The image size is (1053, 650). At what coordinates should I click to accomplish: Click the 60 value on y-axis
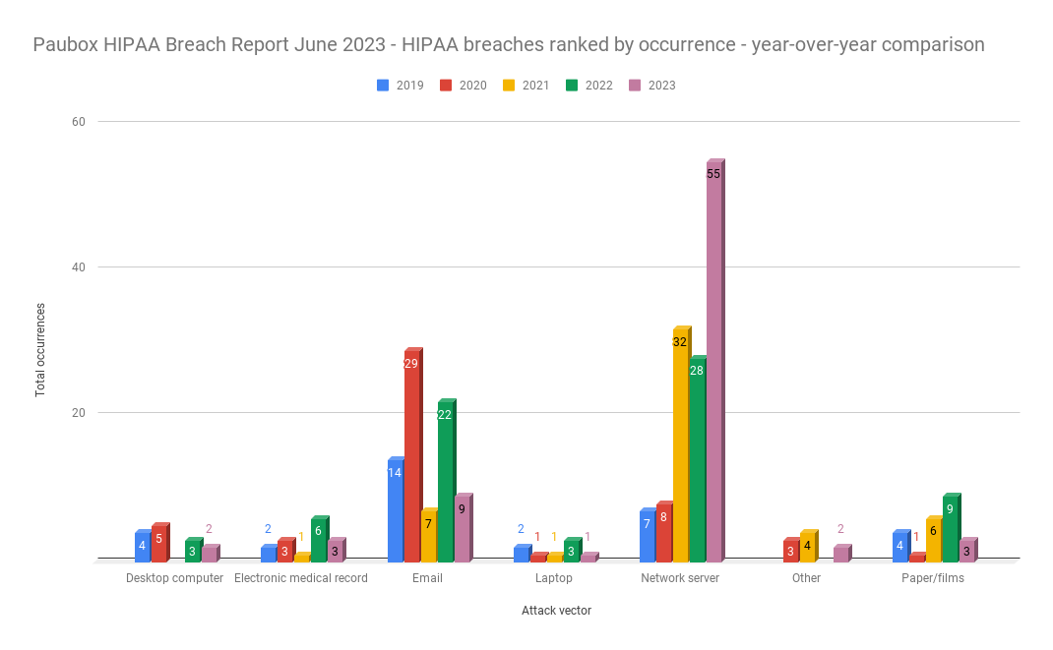tap(78, 122)
